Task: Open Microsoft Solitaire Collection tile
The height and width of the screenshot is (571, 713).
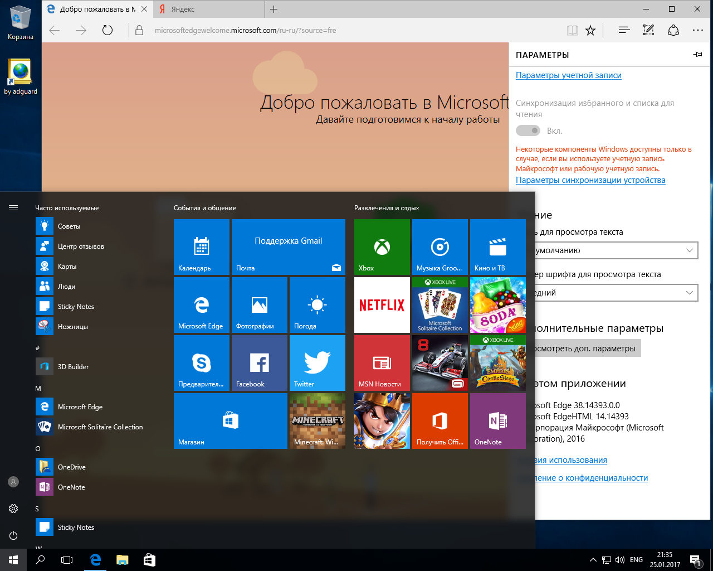Action: pos(440,305)
